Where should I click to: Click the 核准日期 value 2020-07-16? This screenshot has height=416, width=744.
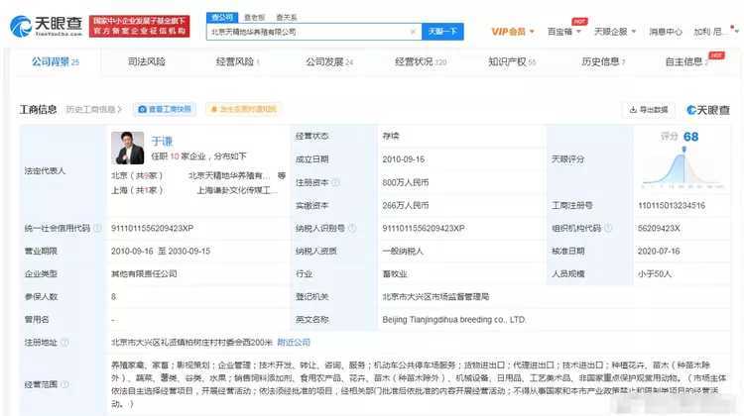pyautogui.click(x=659, y=252)
